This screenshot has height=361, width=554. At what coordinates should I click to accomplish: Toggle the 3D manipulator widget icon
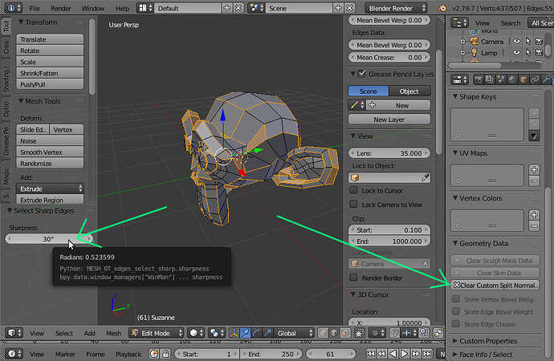(x=234, y=333)
